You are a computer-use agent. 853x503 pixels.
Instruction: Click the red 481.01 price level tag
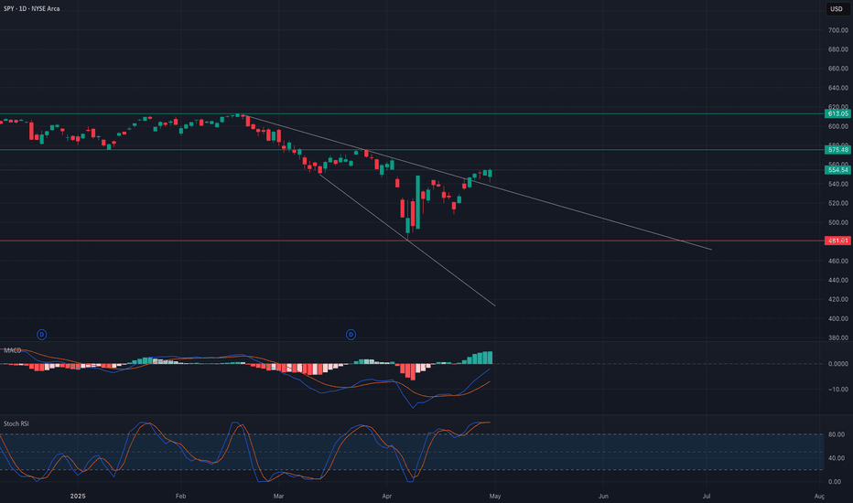[837, 241]
